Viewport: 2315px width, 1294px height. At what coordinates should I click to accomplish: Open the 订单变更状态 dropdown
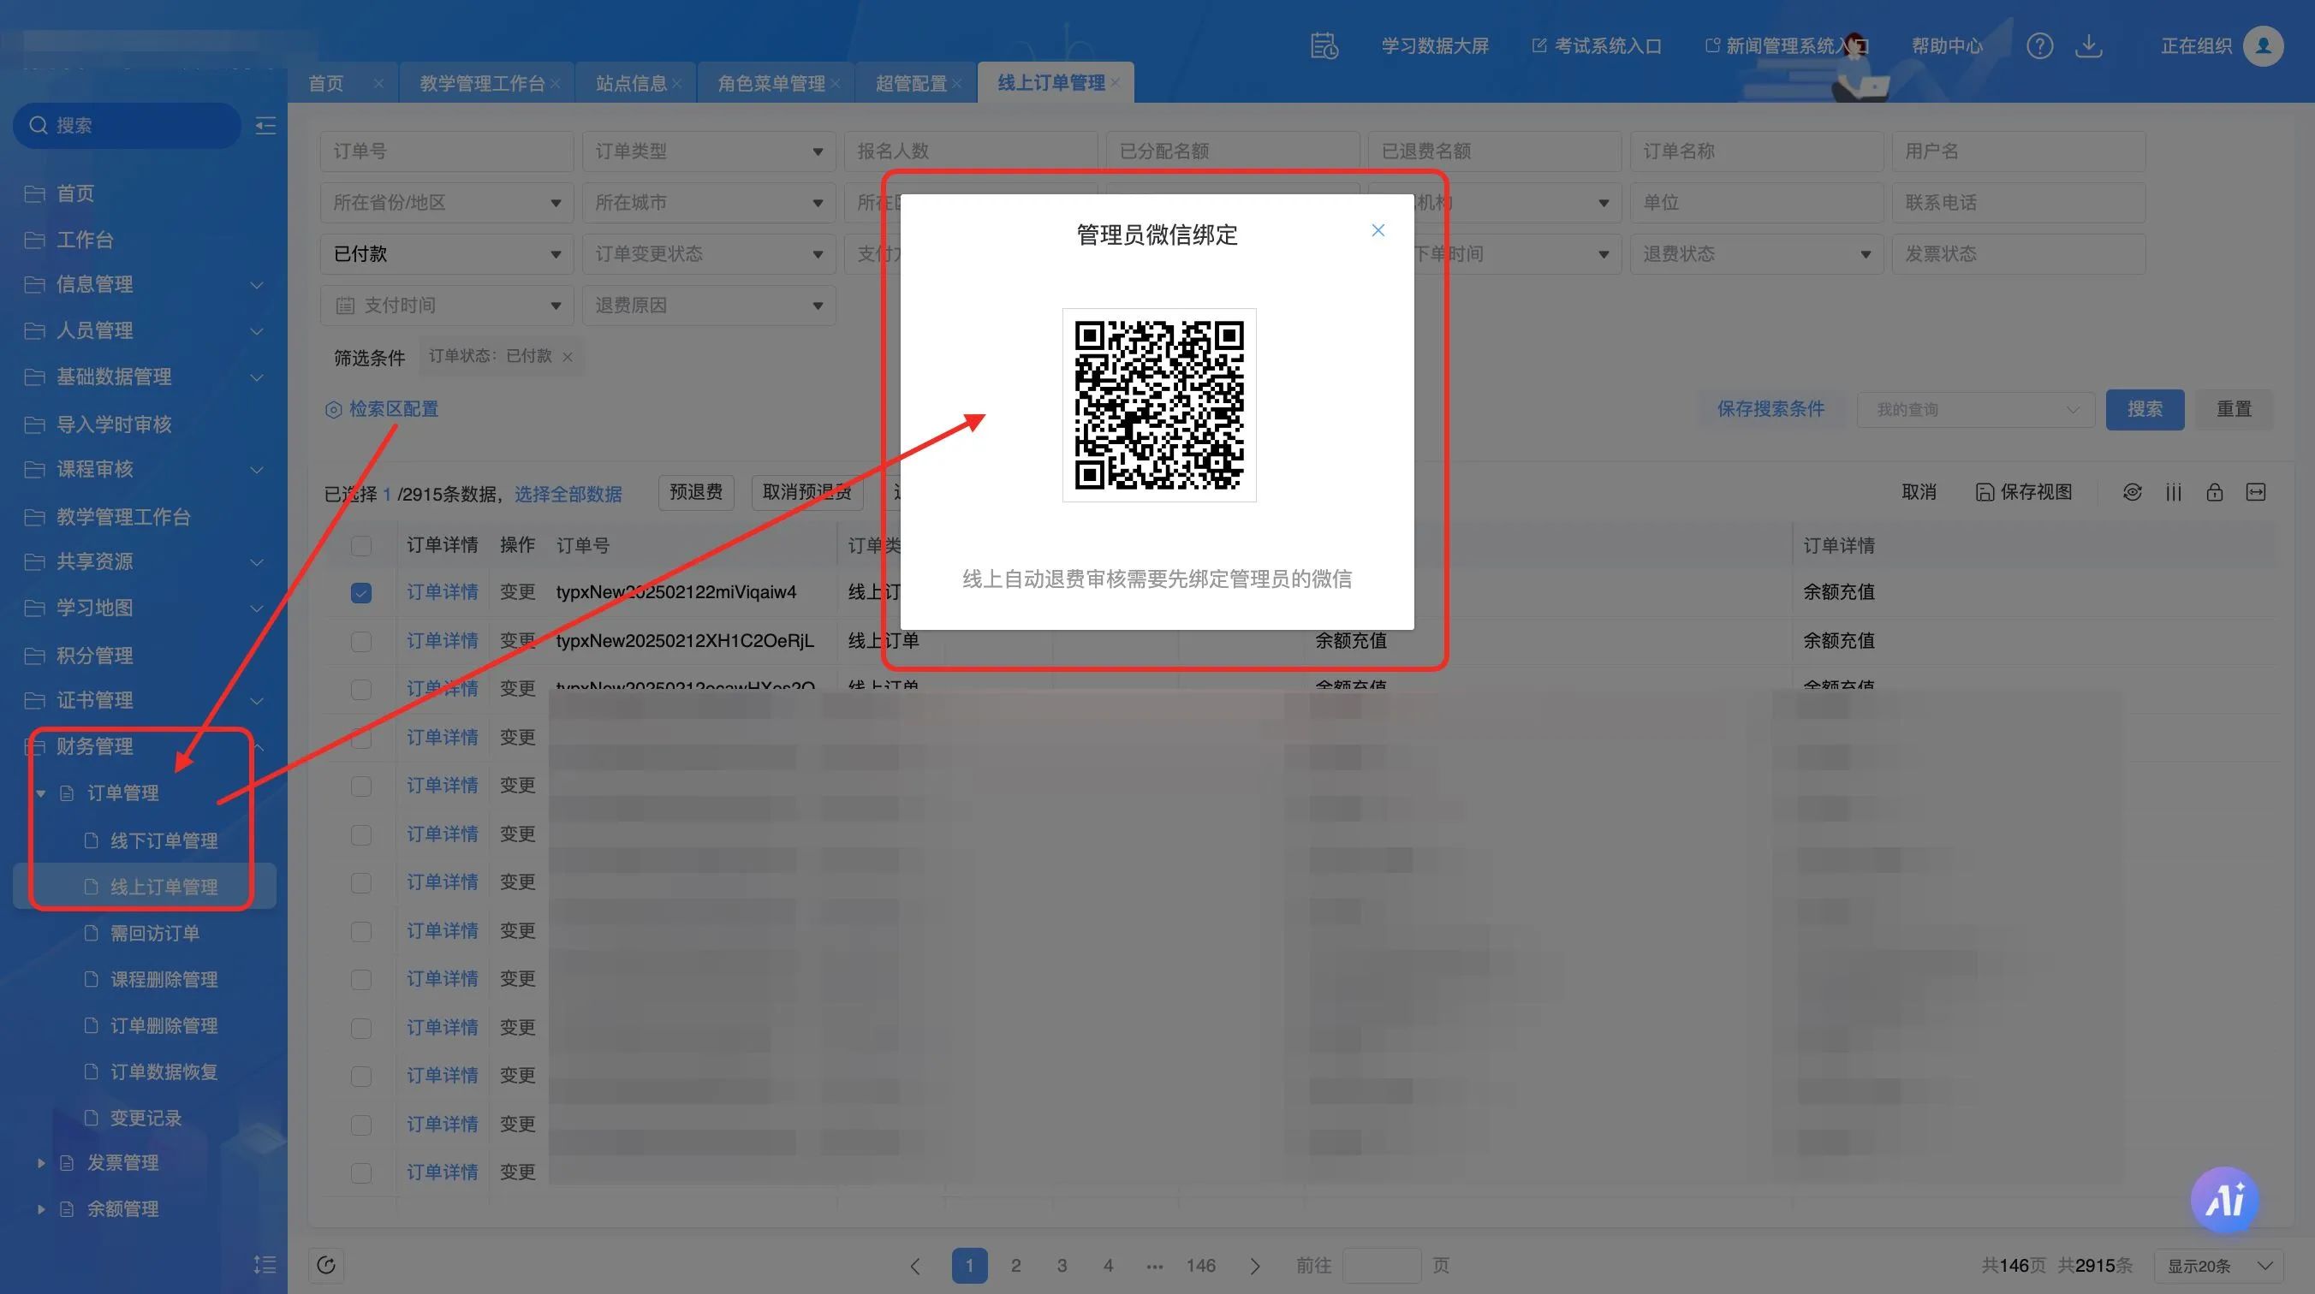pos(709,254)
